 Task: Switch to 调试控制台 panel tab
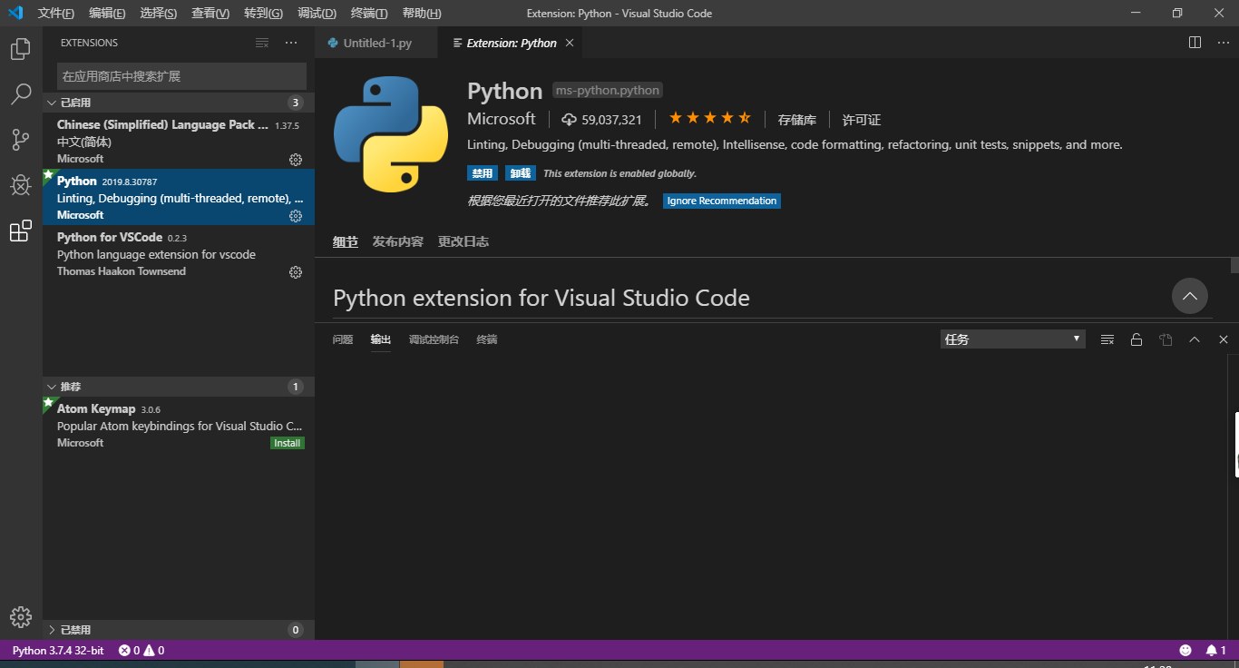tap(434, 339)
